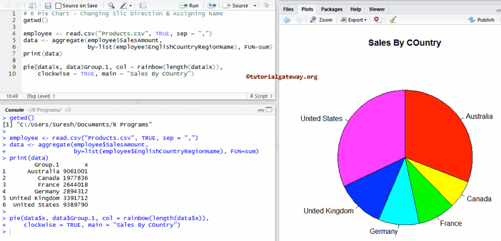This screenshot has height=241, width=501.
Task: Save the current R script
Action: pyautogui.click(x=48, y=6)
